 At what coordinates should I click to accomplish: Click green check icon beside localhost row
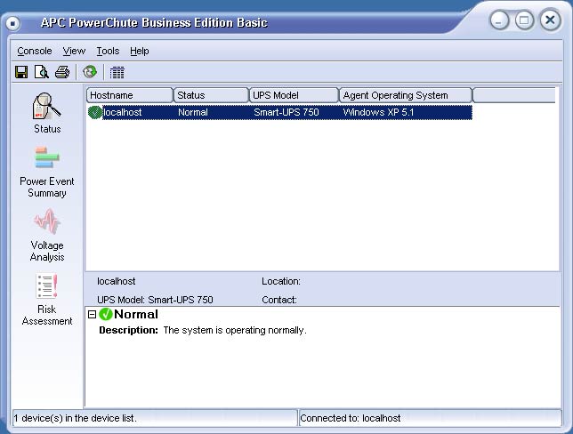95,112
